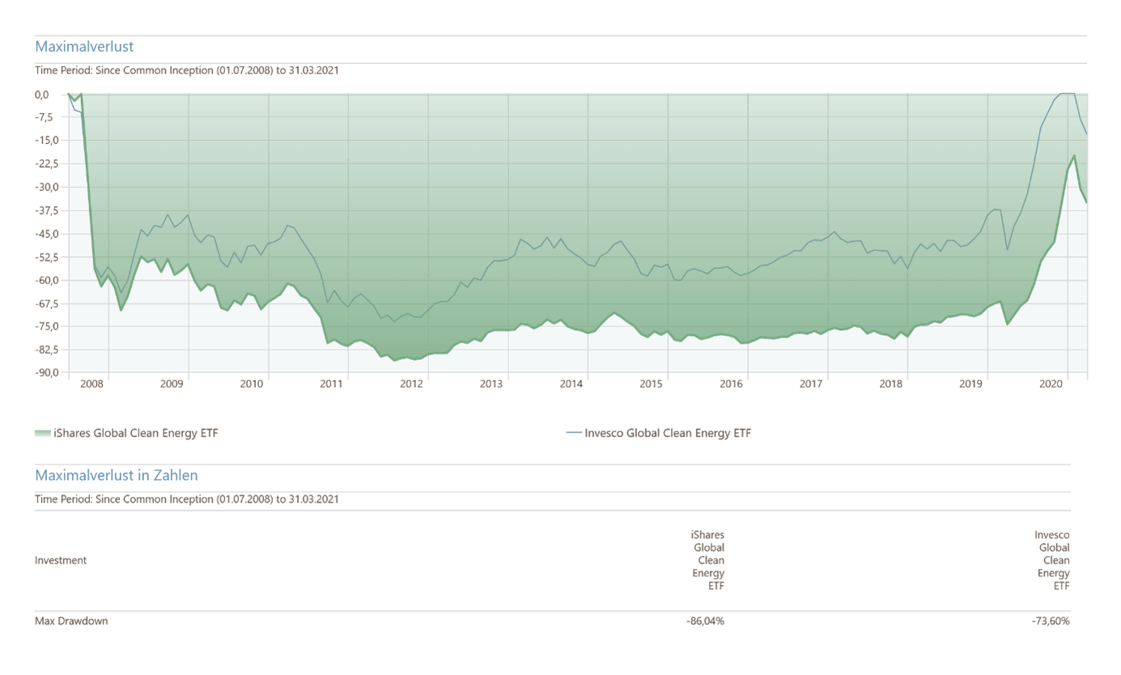
Task: Click the Time Period text above the chart
Action: tap(187, 70)
